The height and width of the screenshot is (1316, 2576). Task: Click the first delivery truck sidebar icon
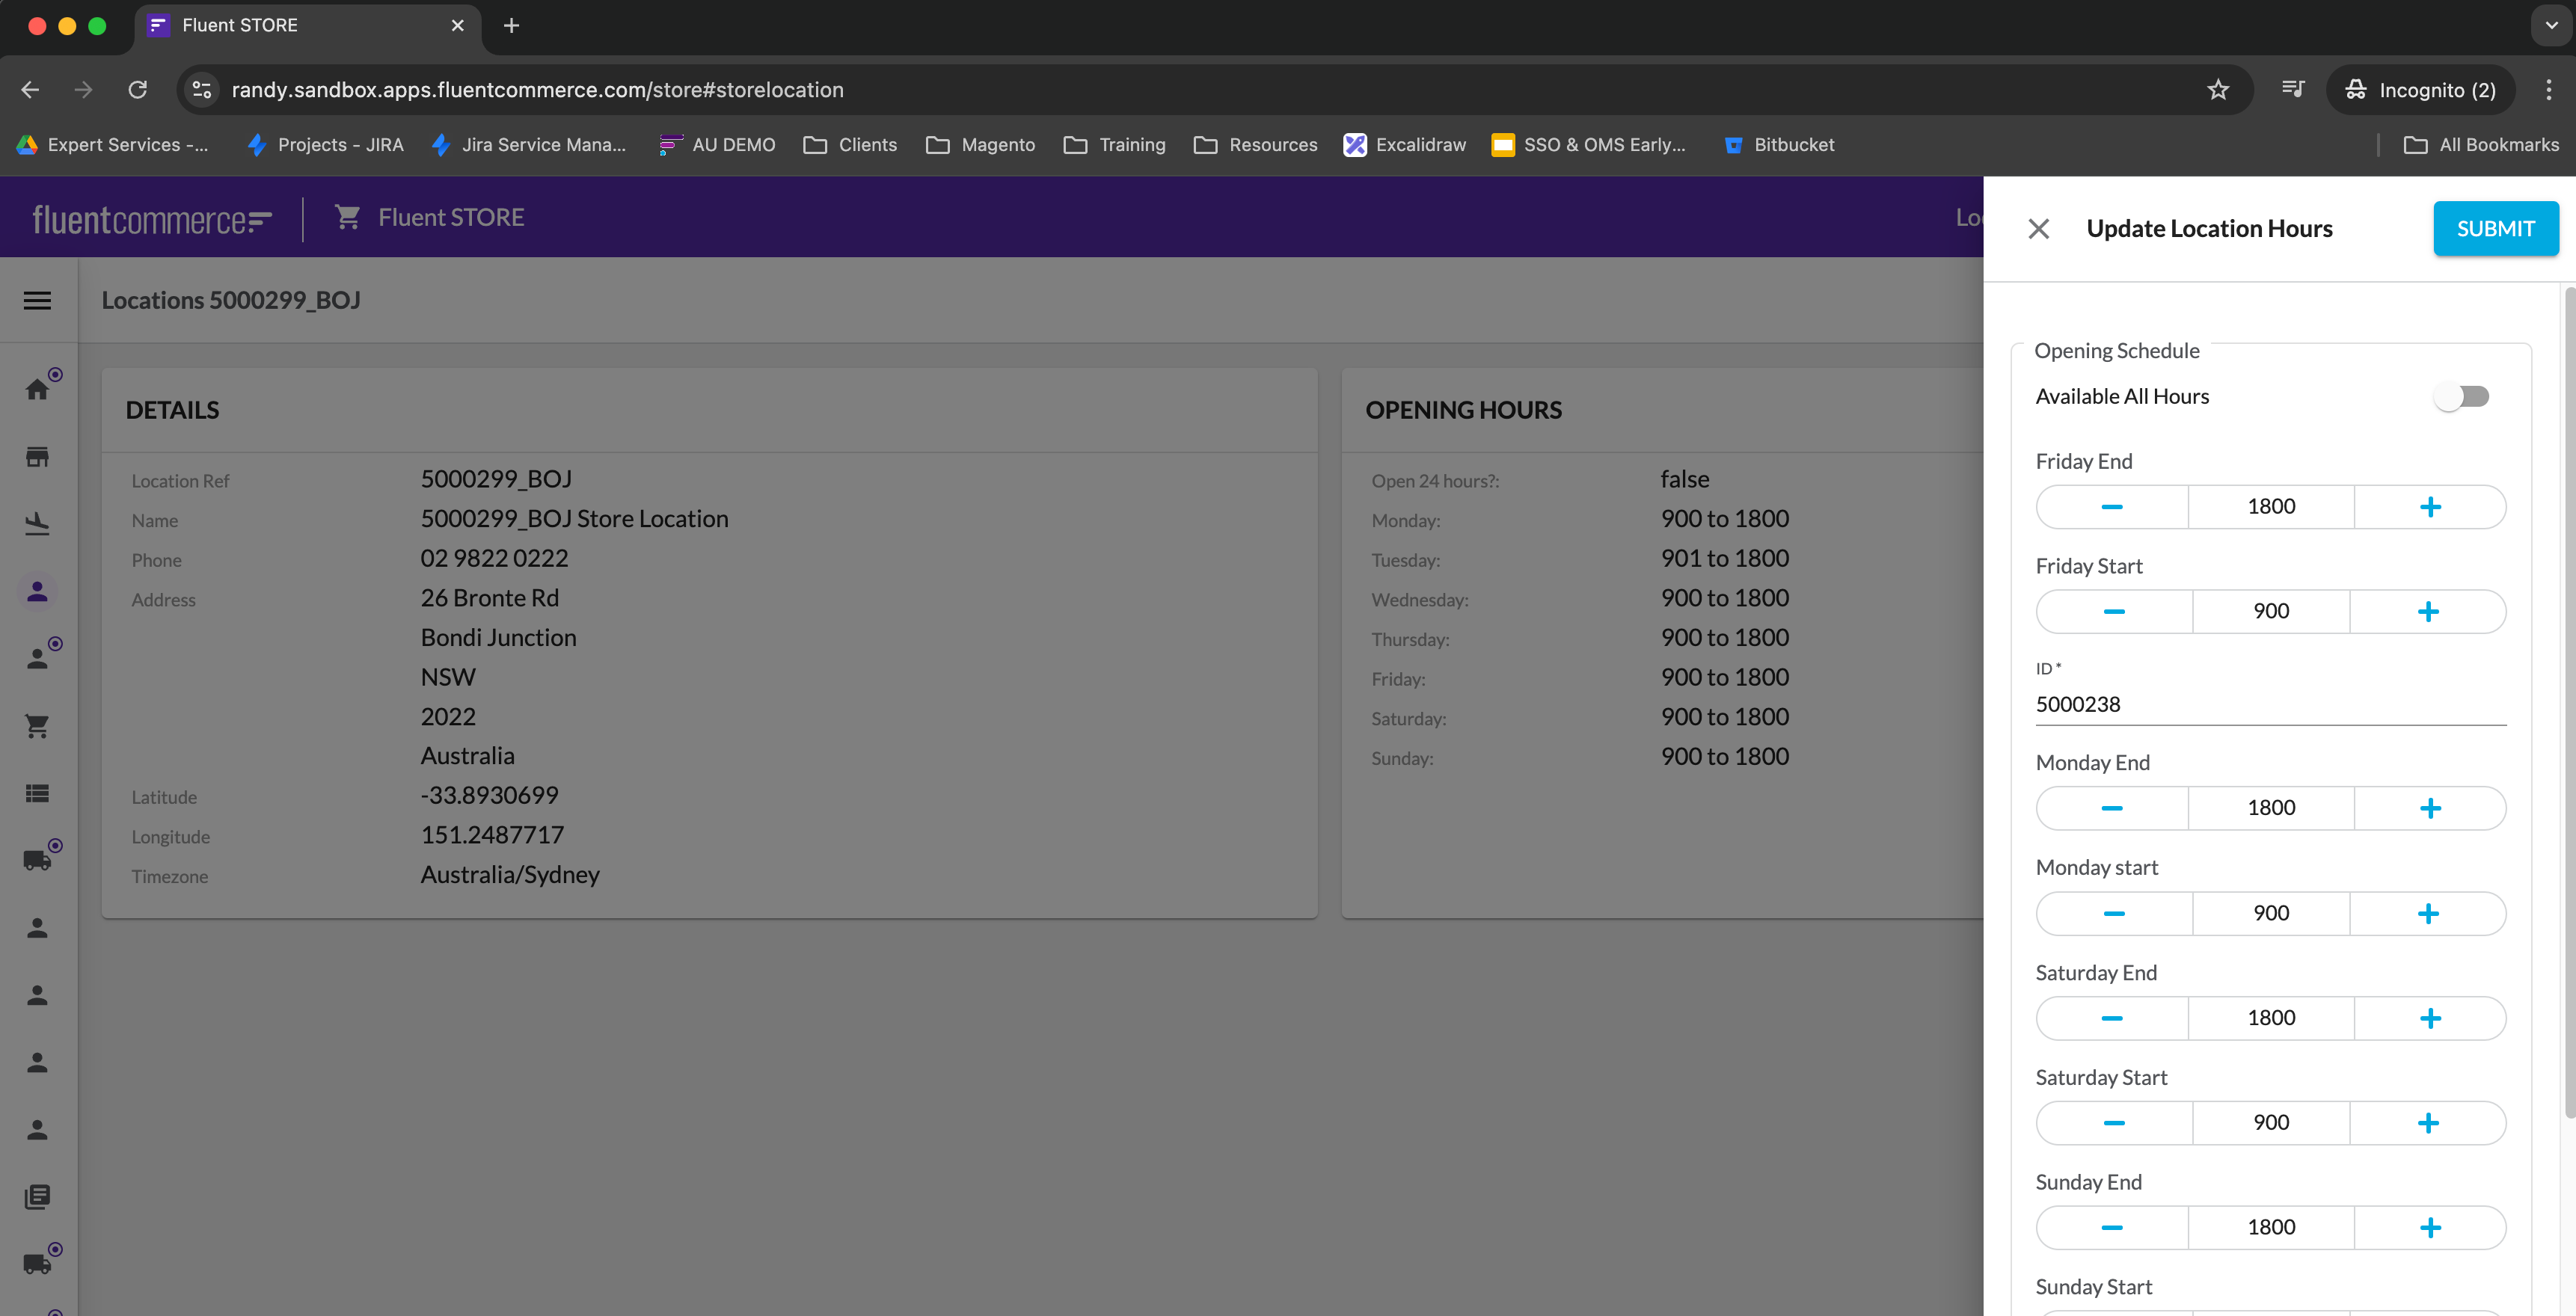tap(37, 860)
